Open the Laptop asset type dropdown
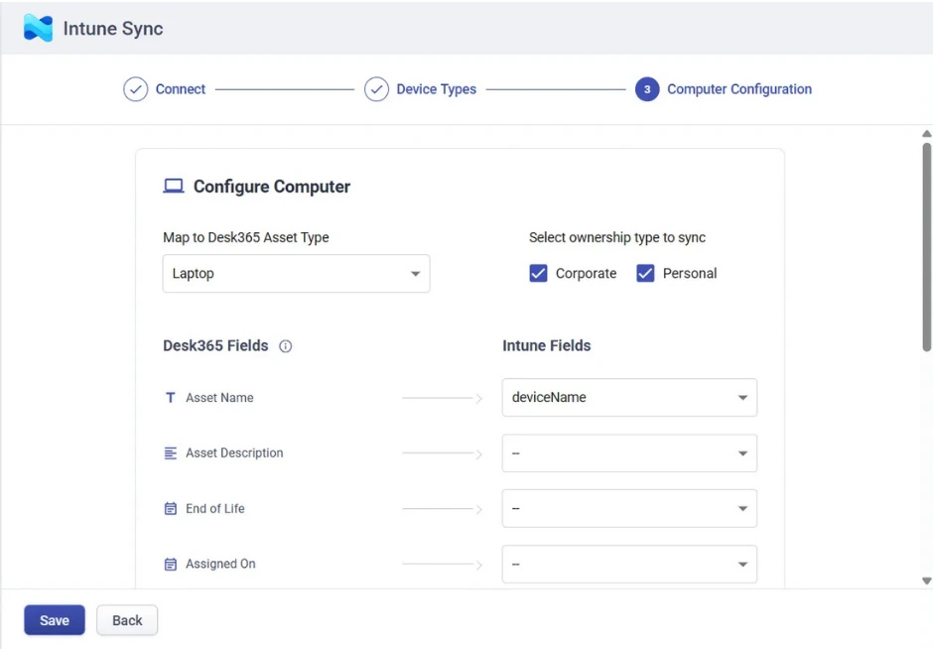Screen dimensions: 933x649 297,274
